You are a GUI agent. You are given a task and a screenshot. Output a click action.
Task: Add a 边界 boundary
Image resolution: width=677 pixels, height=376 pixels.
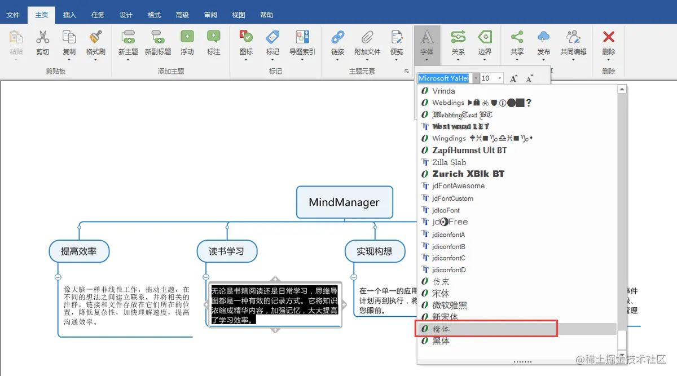[x=485, y=37]
